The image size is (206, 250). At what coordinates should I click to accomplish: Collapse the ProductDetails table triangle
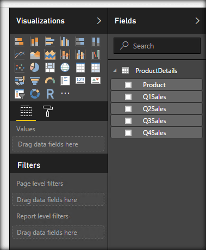115,70
